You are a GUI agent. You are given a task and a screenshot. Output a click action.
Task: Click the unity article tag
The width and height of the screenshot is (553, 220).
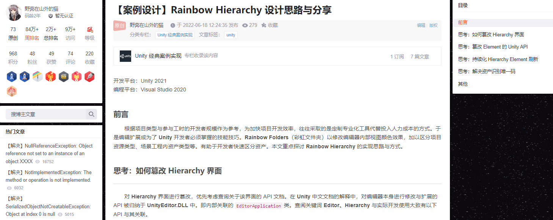tap(231, 35)
